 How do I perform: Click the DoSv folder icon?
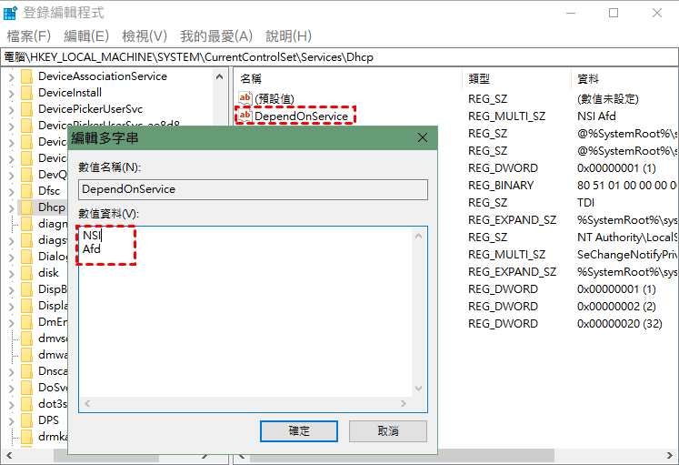(x=27, y=388)
